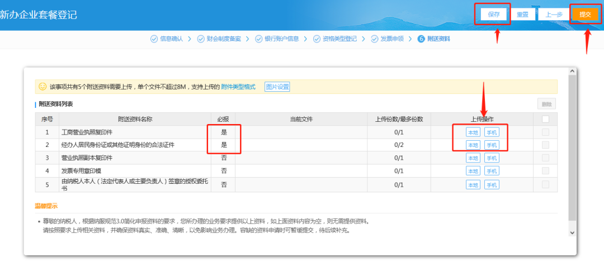604x271 pixels.
Task: Click scrollbar up arrow
Action: tap(572, 72)
